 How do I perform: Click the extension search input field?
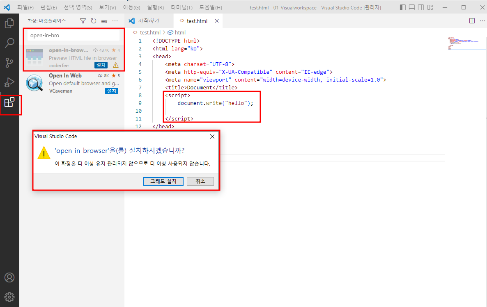tap(74, 35)
